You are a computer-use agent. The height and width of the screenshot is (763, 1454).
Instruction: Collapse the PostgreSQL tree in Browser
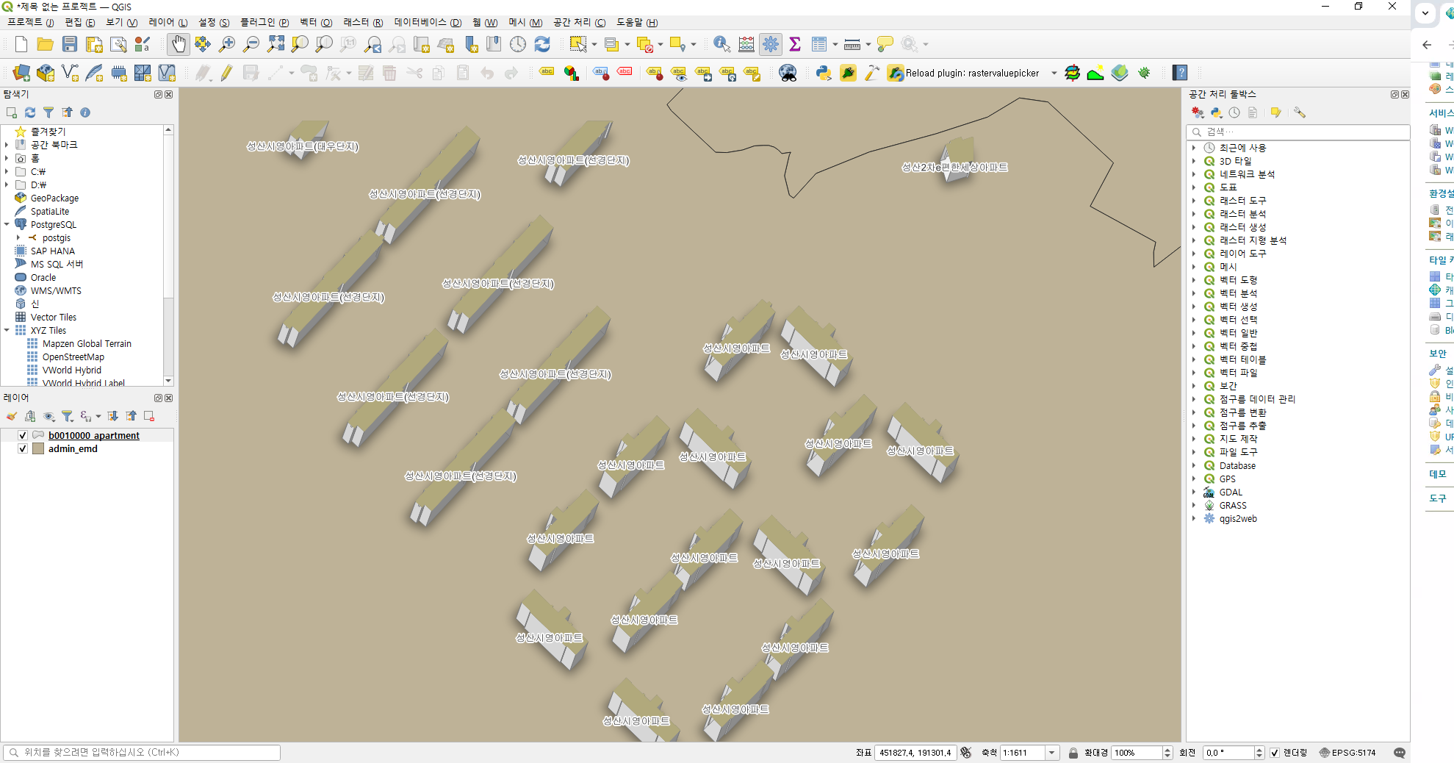pyautogui.click(x=6, y=224)
